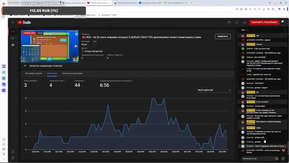Screen dimensions: 289x163
Task: Open a new browser tab with plus button
Action: (x=191, y=3)
